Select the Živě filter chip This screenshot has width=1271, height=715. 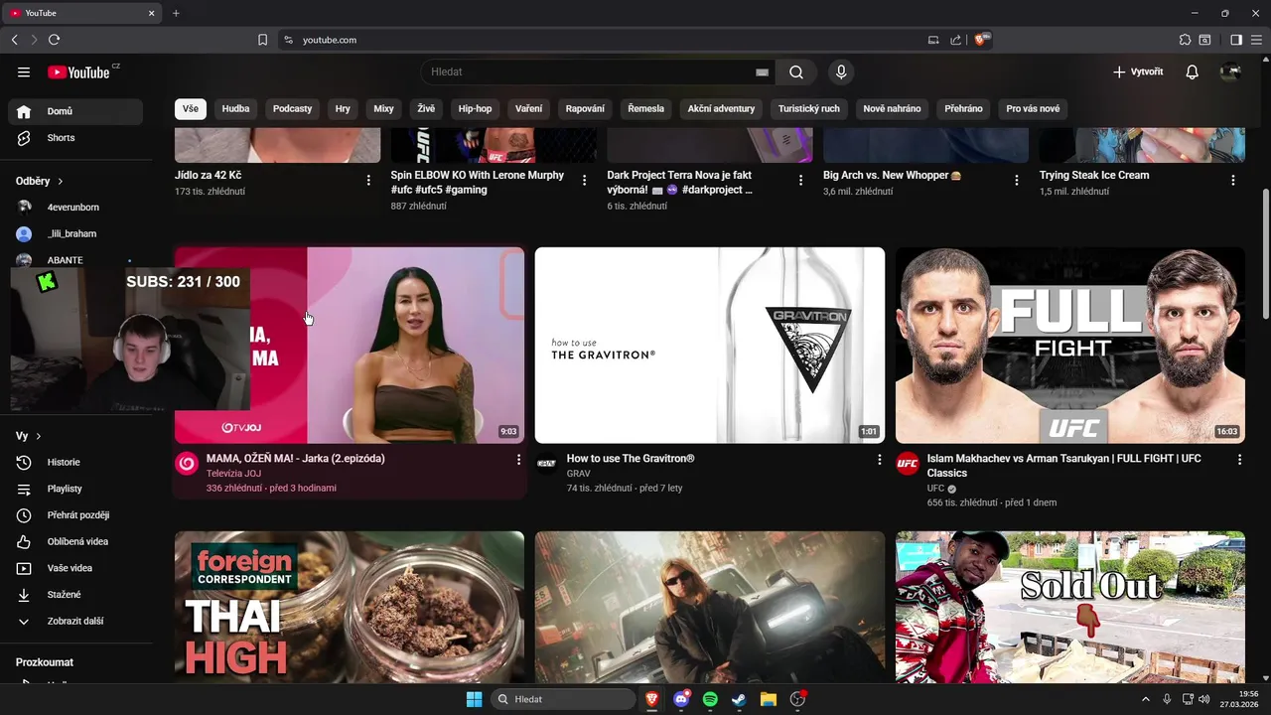[x=426, y=108]
